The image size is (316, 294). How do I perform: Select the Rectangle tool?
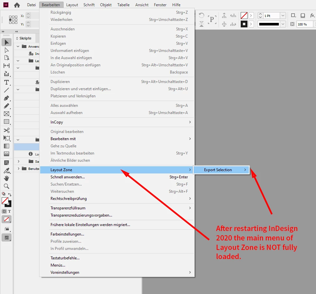[x=7, y=122]
